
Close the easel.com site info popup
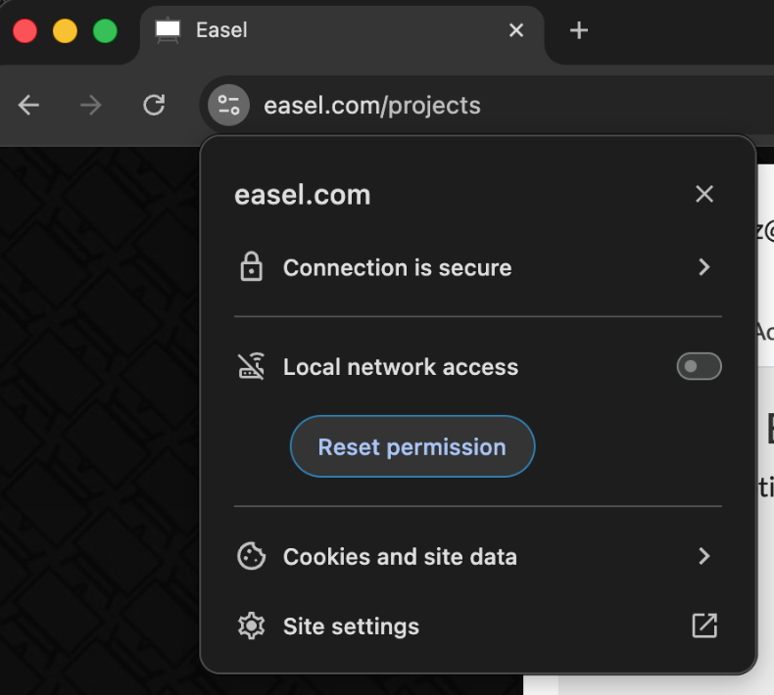pos(704,194)
